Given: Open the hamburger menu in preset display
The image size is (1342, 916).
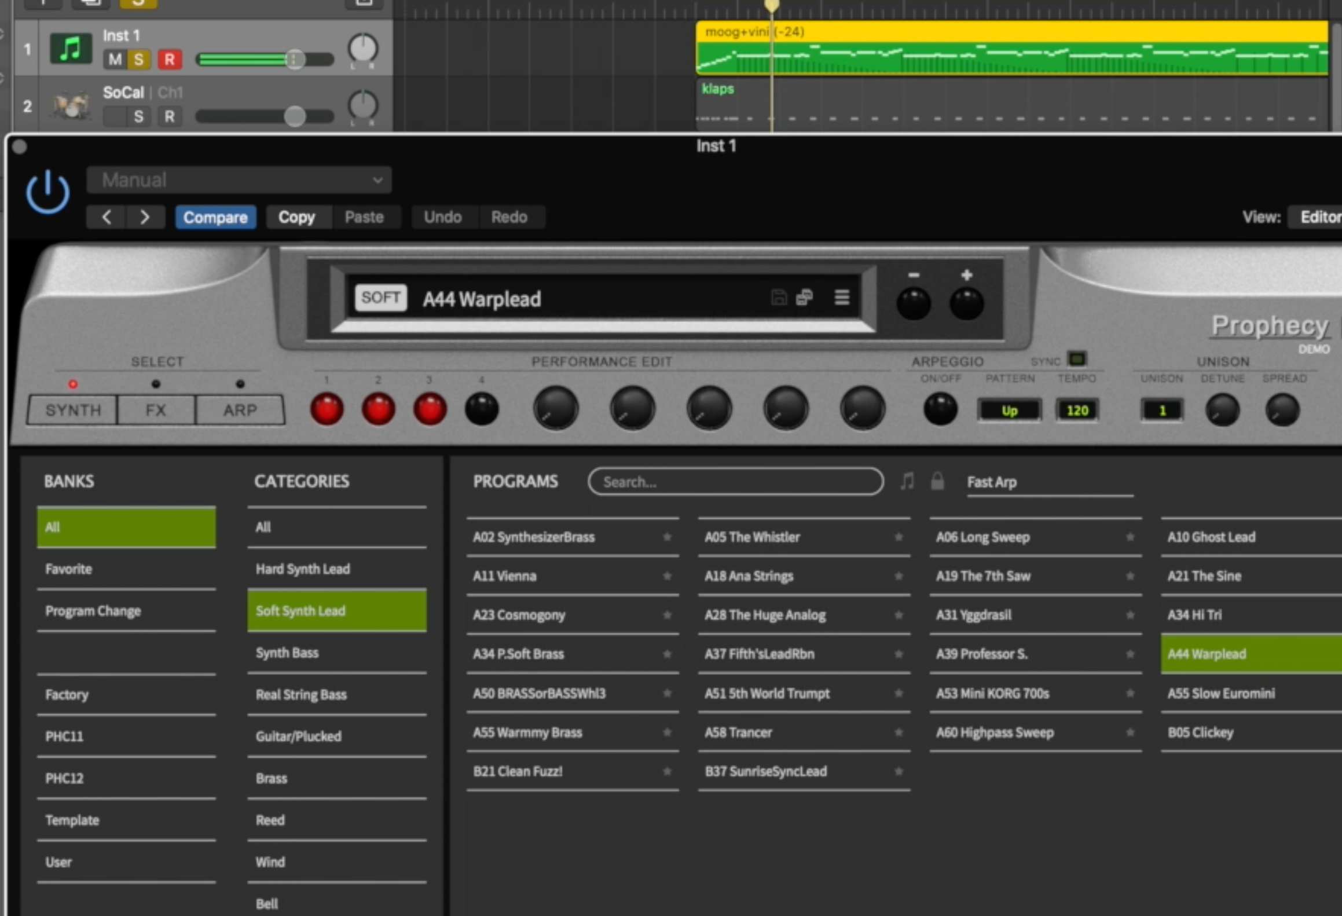Looking at the screenshot, I should click(x=842, y=298).
